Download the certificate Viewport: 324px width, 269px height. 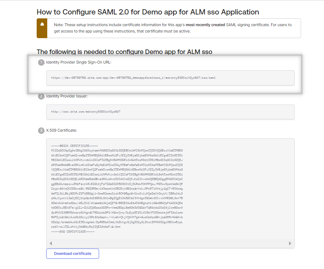click(73, 253)
